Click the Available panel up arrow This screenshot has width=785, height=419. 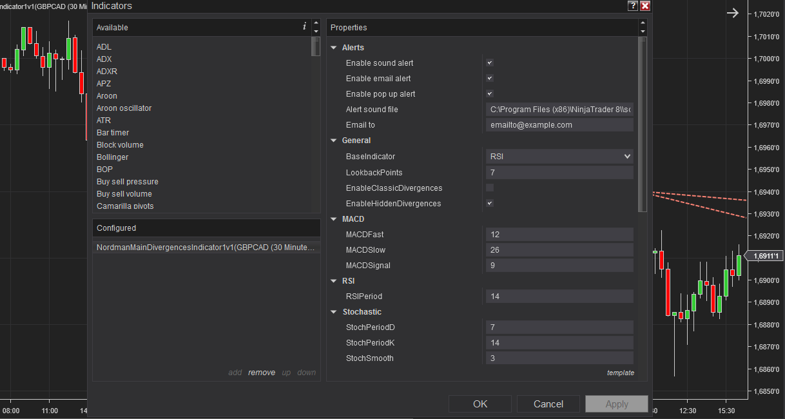(x=316, y=23)
